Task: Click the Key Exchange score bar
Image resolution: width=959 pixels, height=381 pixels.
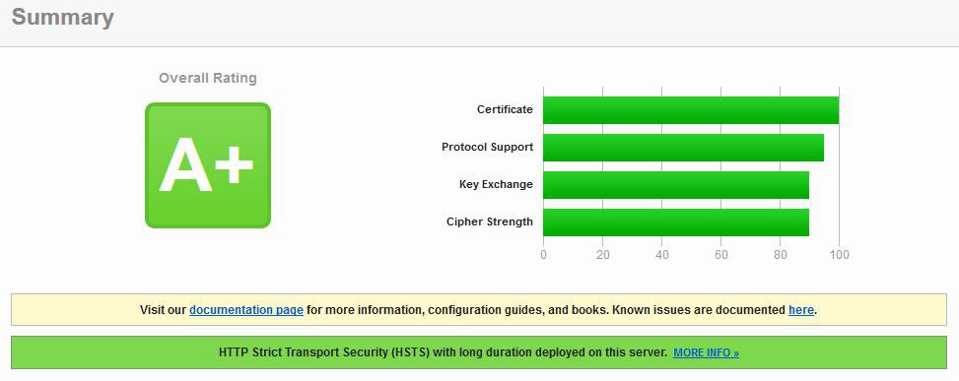Action: pos(676,185)
